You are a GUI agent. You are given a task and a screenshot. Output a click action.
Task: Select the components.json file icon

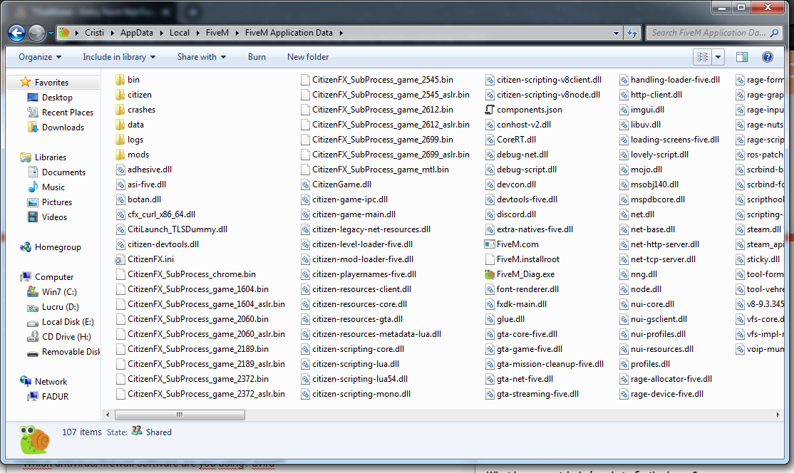[489, 110]
